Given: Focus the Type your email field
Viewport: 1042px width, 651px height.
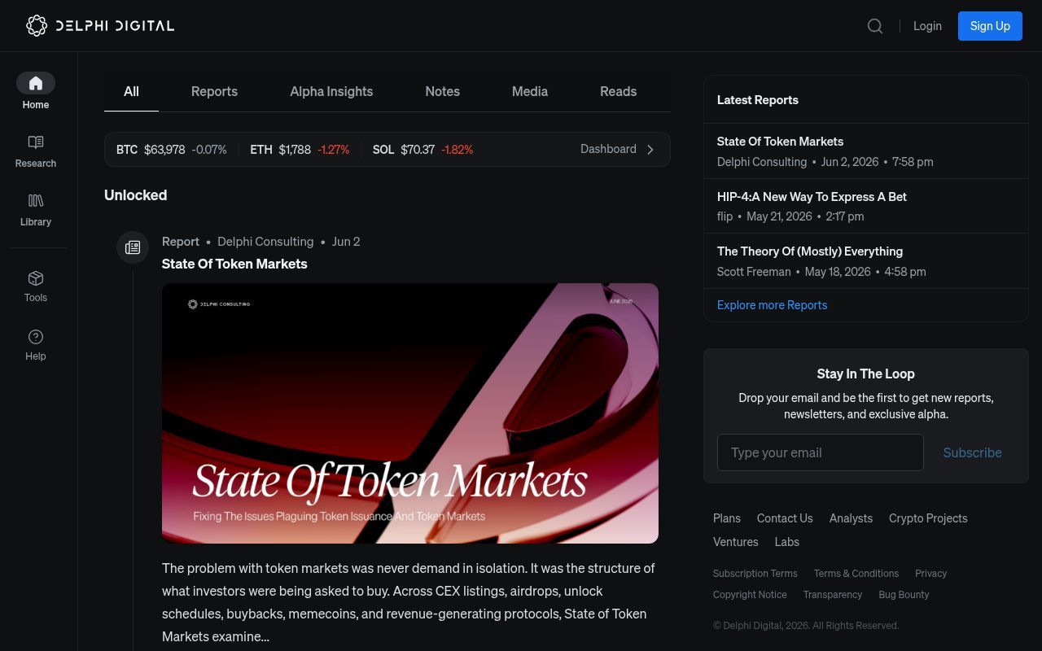Looking at the screenshot, I should click(x=820, y=452).
